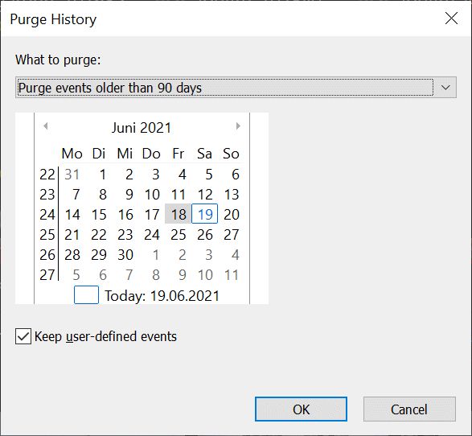The image size is (472, 436).
Task: Select June 16 in the calendar
Action: pos(125,215)
